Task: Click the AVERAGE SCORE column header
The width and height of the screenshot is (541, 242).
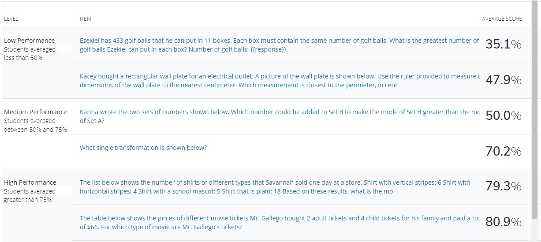Action: (x=502, y=19)
